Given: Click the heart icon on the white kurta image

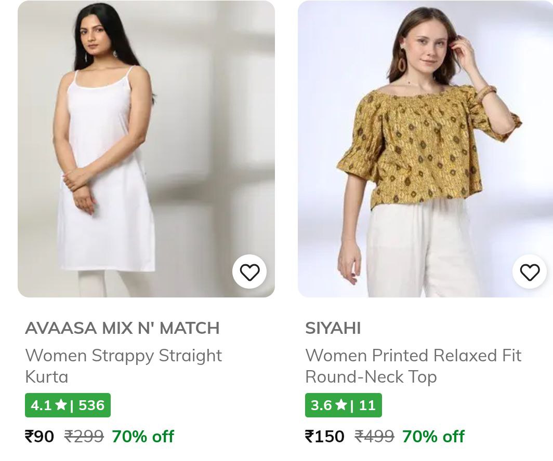Looking at the screenshot, I should click(x=249, y=272).
